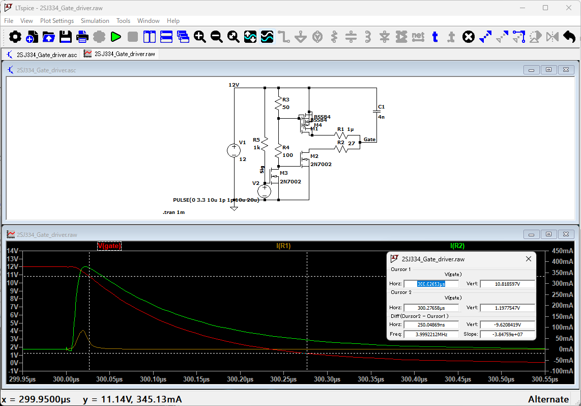Toggle the highlighted waveform trace picker icon
This screenshot has width=581, height=406.
pyautogui.click(x=267, y=37)
